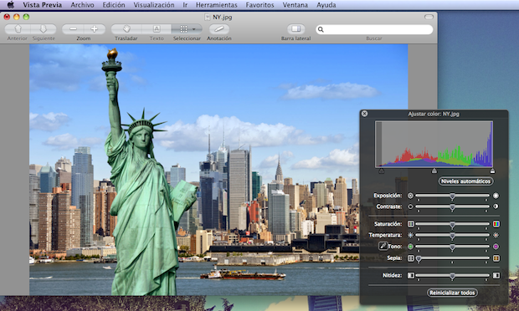Click the Nitidez slider handle

click(452, 276)
